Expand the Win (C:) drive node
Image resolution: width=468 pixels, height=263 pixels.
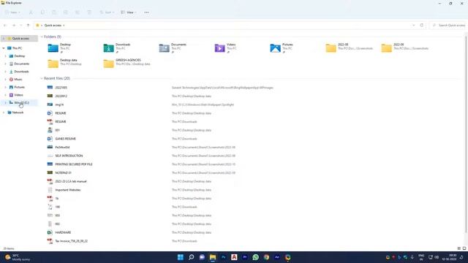[x=5, y=102]
